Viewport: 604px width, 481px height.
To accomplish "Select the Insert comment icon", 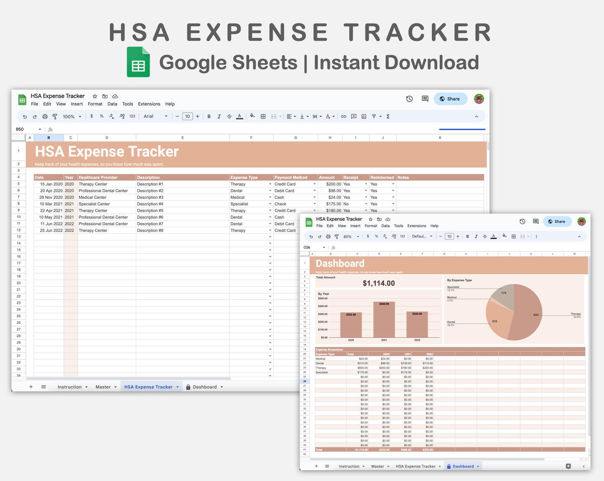I will (354, 116).
